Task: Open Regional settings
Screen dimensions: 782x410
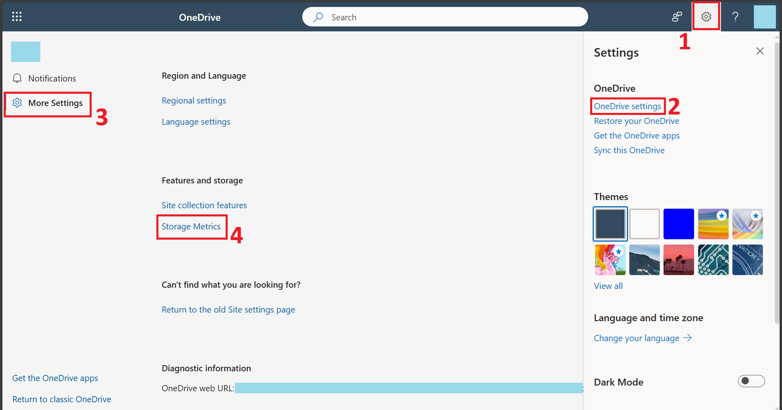Action: 194,101
